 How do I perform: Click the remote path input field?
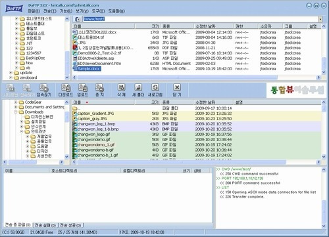tap(201, 19)
